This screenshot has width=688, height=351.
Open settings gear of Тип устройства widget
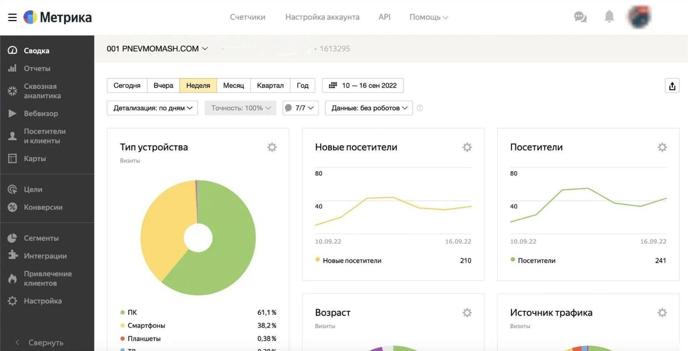pos(272,147)
